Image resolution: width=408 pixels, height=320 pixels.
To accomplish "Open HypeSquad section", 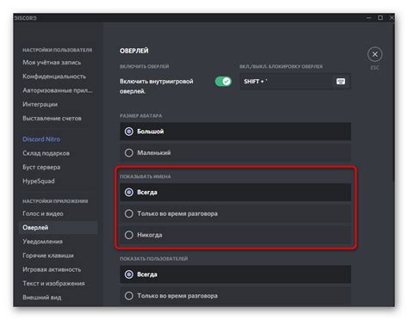I will [x=39, y=182].
